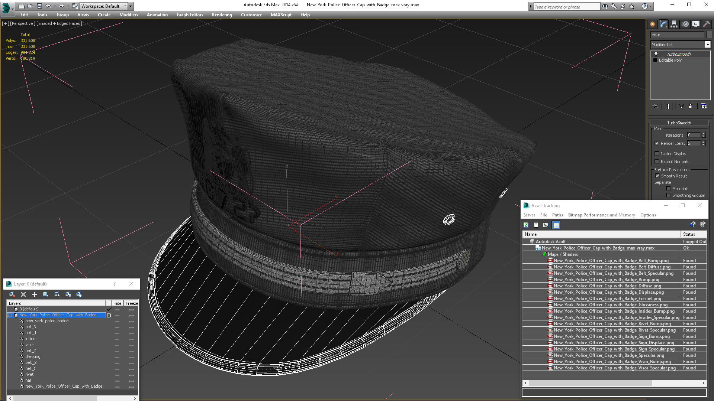Image resolution: width=714 pixels, height=401 pixels.
Task: Increase Render Iters spinner value
Action: point(703,142)
